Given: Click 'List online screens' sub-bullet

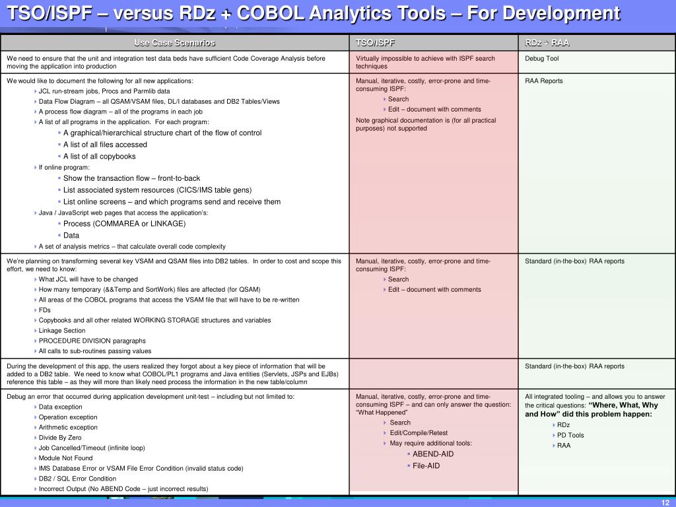Looking at the screenshot, I should pyautogui.click(x=172, y=201).
